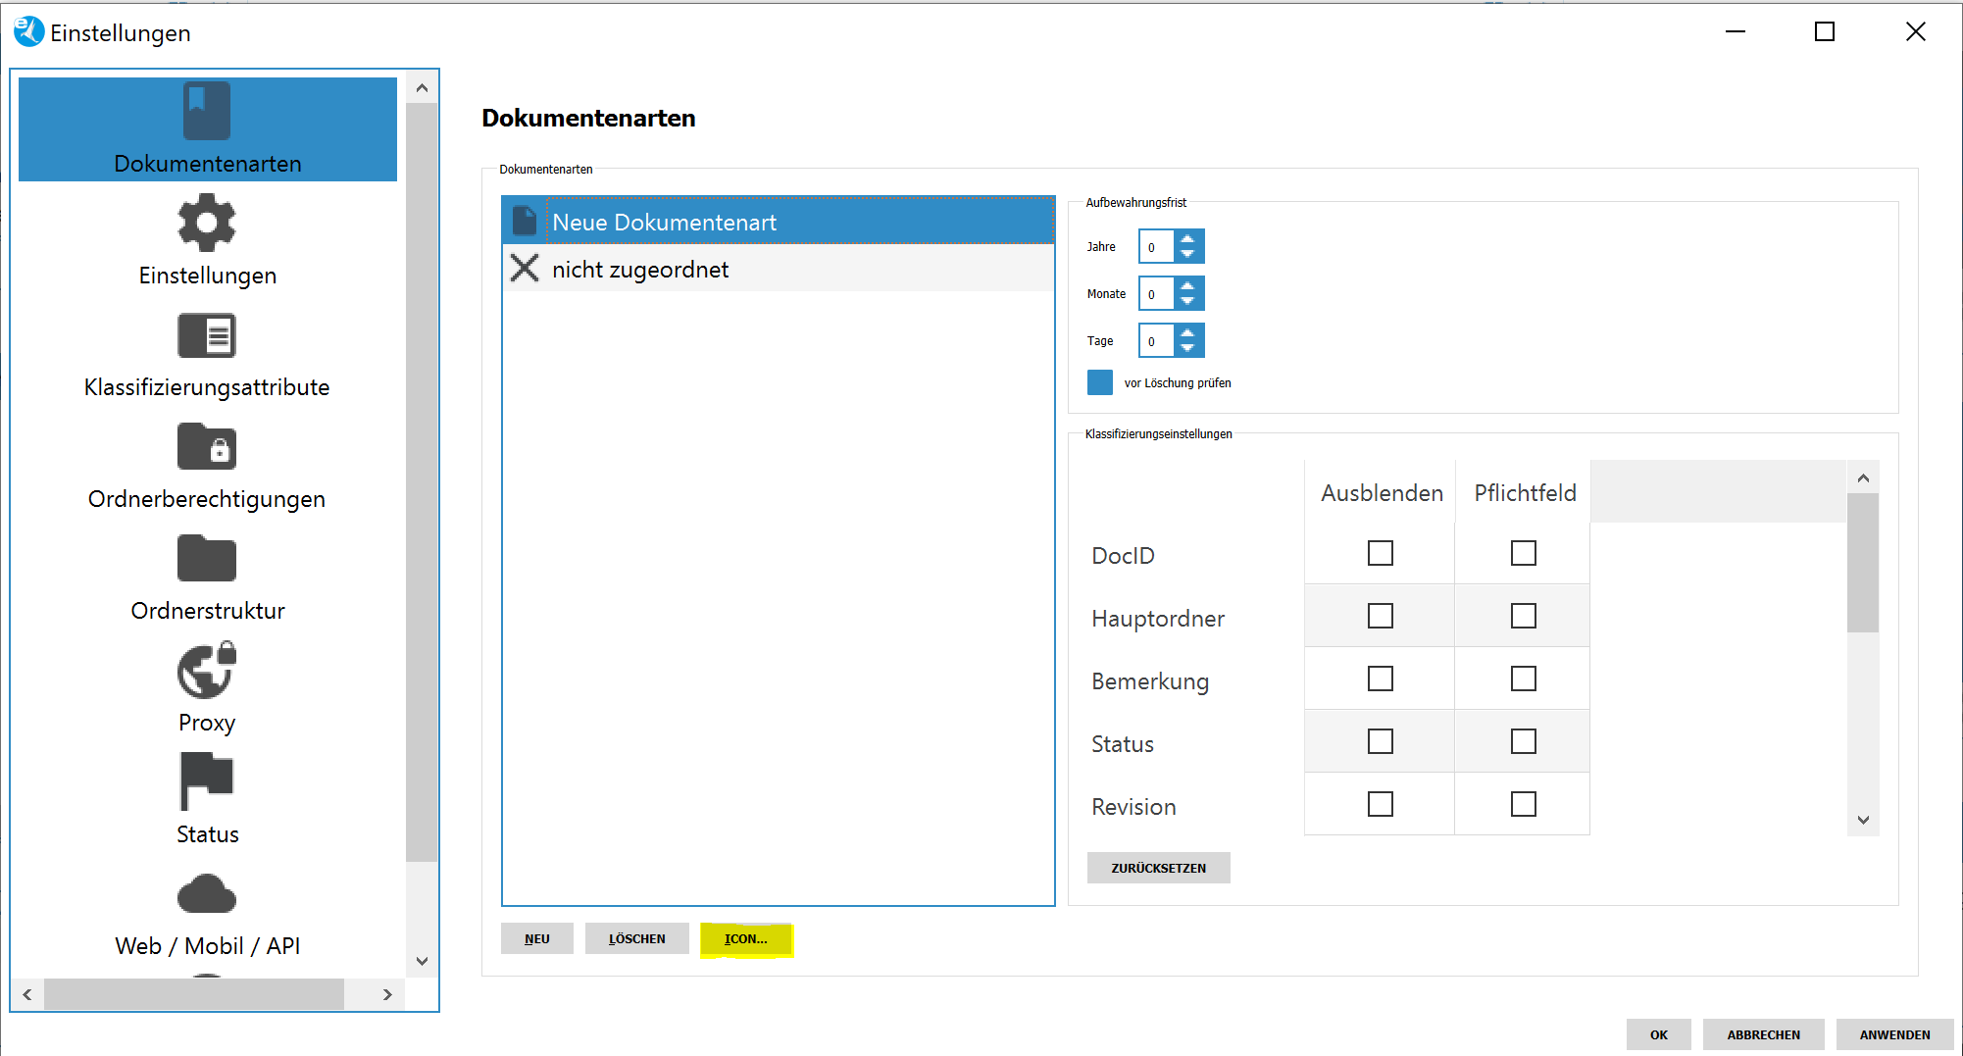Select the Neue Dokumentenart list entry
This screenshot has height=1056, width=1963.
pos(665,223)
